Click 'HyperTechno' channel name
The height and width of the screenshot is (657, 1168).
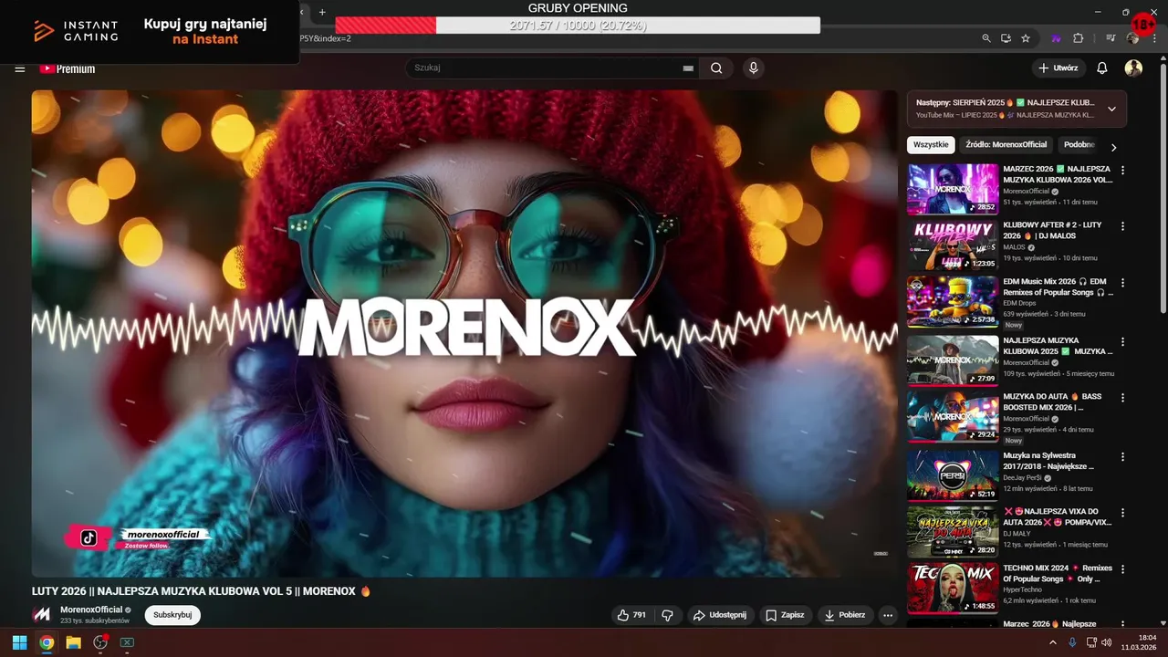pyautogui.click(x=1022, y=590)
